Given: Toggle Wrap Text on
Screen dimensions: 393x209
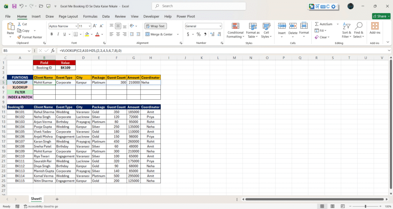Looking at the screenshot, I should pos(155,26).
